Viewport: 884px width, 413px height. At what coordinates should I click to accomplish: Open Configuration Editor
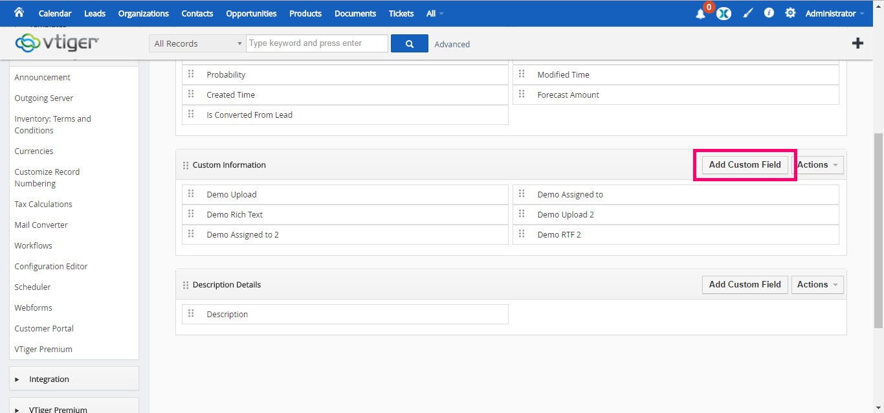coord(51,266)
